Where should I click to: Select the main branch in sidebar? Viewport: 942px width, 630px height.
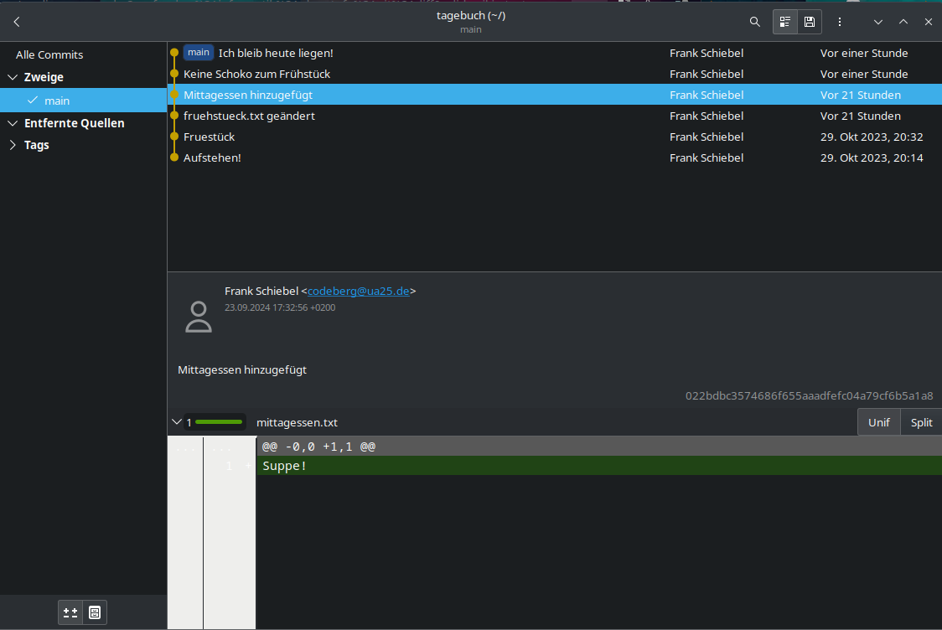tap(83, 101)
